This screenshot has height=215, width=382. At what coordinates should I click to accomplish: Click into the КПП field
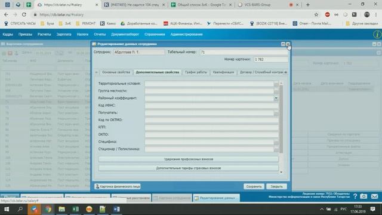coord(211,127)
